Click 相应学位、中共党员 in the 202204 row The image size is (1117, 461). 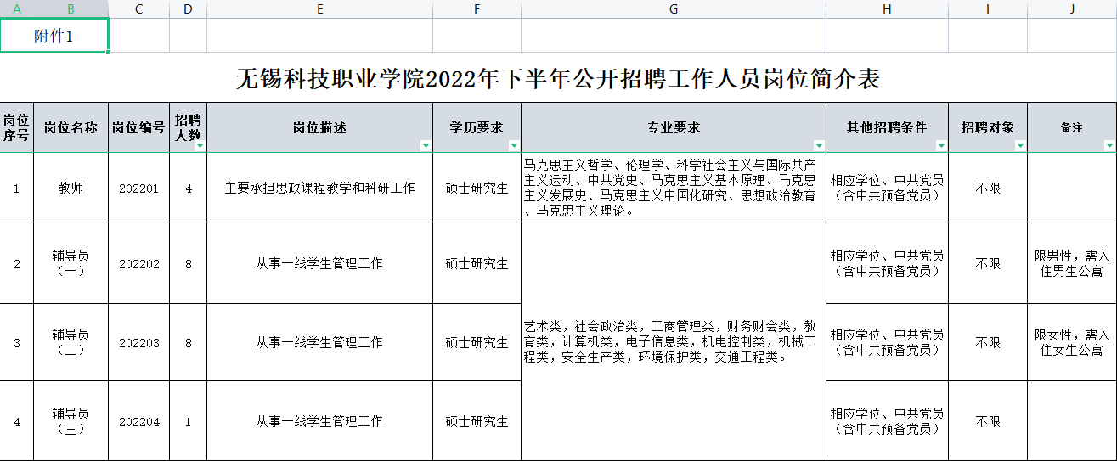click(887, 413)
